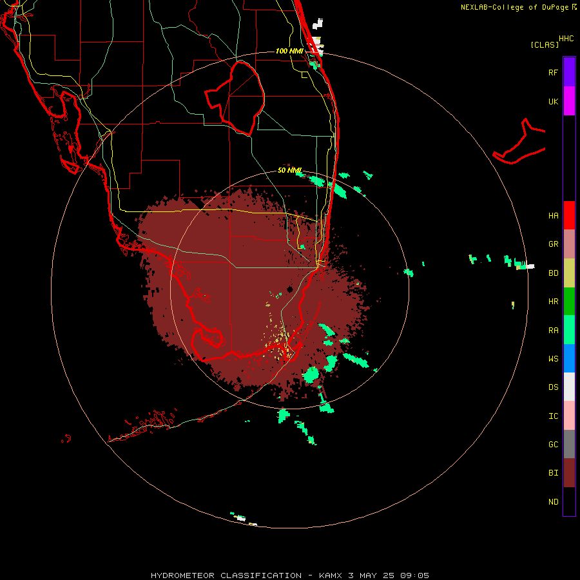Click the UK legend label
Screen dimensions: 580x580
[x=553, y=101]
